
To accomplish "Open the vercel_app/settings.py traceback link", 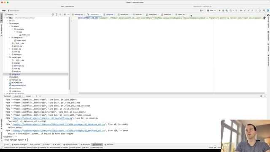I will (42, 118).
